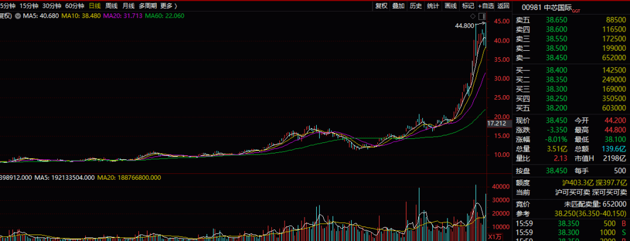Click the 17.212 price axis marker
Image resolution: width=630 pixels, height=241 pixels.
pyautogui.click(x=496, y=124)
